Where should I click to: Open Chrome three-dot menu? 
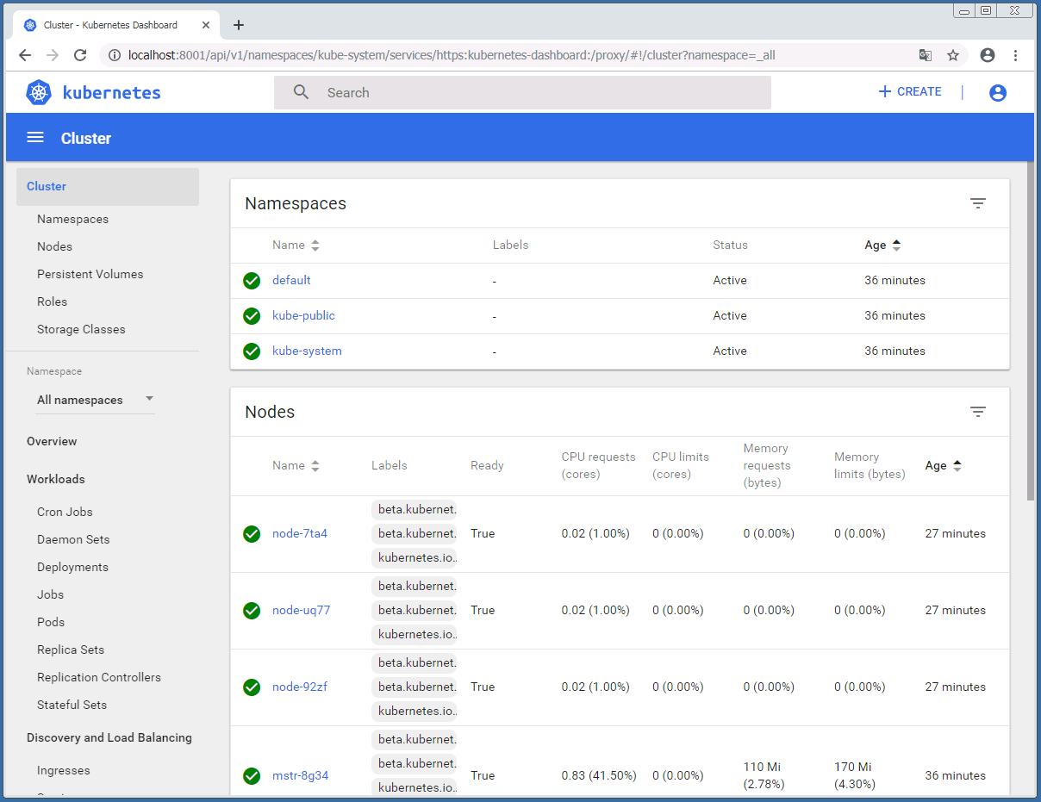(x=1016, y=55)
